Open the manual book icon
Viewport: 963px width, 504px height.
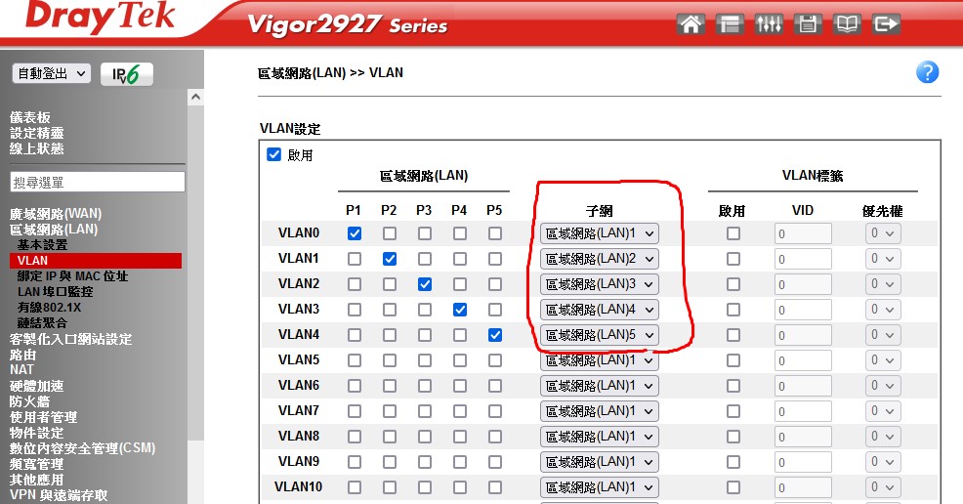tap(847, 24)
